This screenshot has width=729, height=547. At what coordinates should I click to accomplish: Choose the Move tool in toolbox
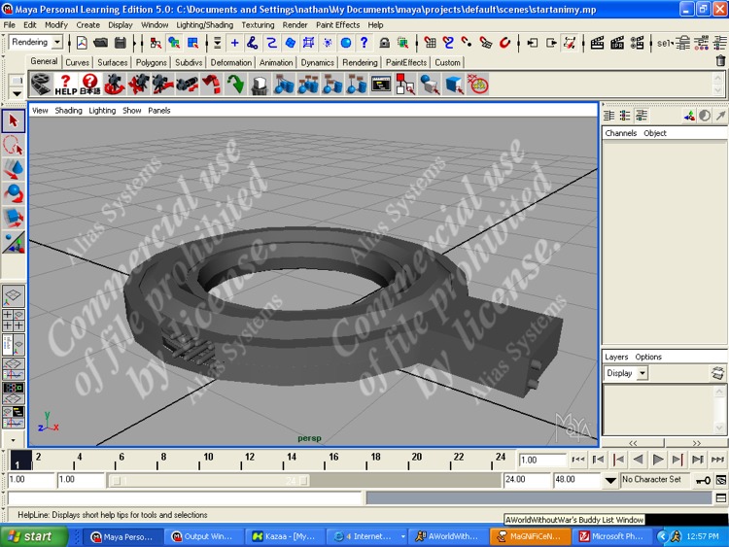click(x=14, y=170)
